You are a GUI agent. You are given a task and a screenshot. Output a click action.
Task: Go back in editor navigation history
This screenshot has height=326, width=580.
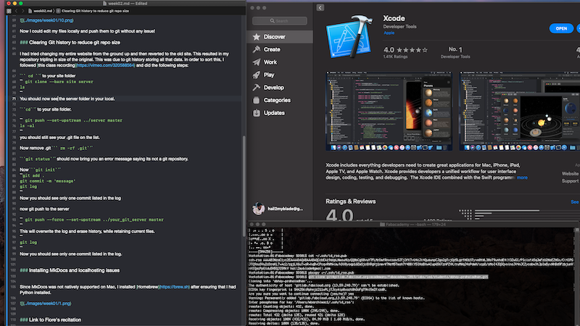pyautogui.click(x=16, y=11)
